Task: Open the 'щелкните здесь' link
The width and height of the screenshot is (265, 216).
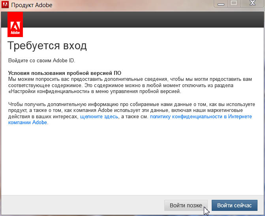Action: 99,117
